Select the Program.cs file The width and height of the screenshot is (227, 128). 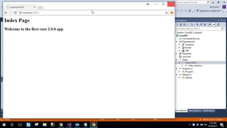coord(187,69)
